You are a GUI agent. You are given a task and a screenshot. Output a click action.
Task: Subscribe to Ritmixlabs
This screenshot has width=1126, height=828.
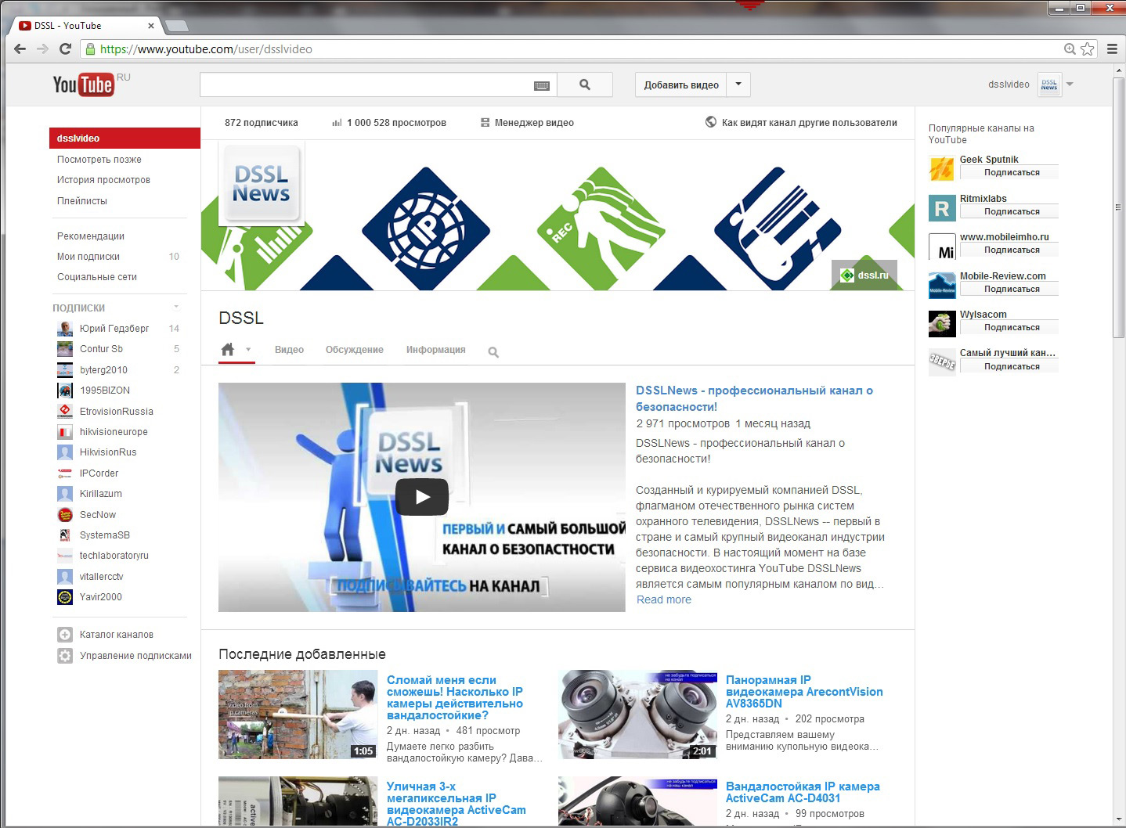coord(1009,211)
